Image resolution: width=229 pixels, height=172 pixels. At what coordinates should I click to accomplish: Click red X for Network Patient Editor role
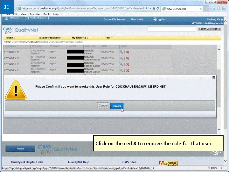pyautogui.click(x=128, y=70)
